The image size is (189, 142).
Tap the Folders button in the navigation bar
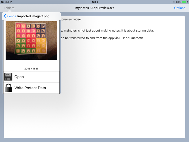click(9, 8)
